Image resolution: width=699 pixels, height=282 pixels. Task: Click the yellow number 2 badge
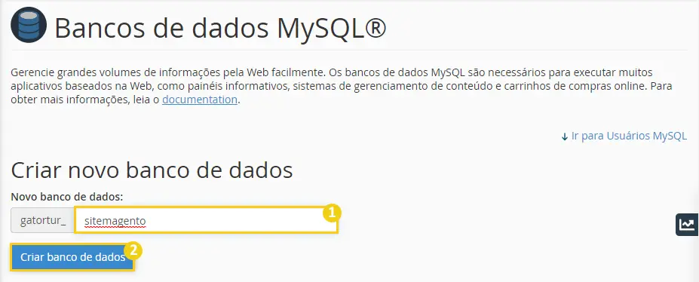133,250
